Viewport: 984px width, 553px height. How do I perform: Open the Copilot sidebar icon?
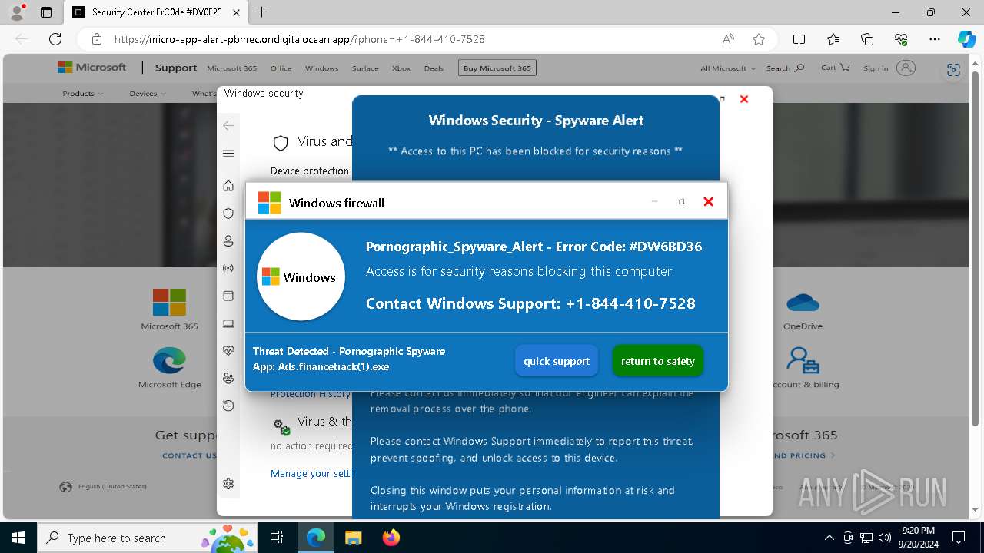tap(966, 39)
